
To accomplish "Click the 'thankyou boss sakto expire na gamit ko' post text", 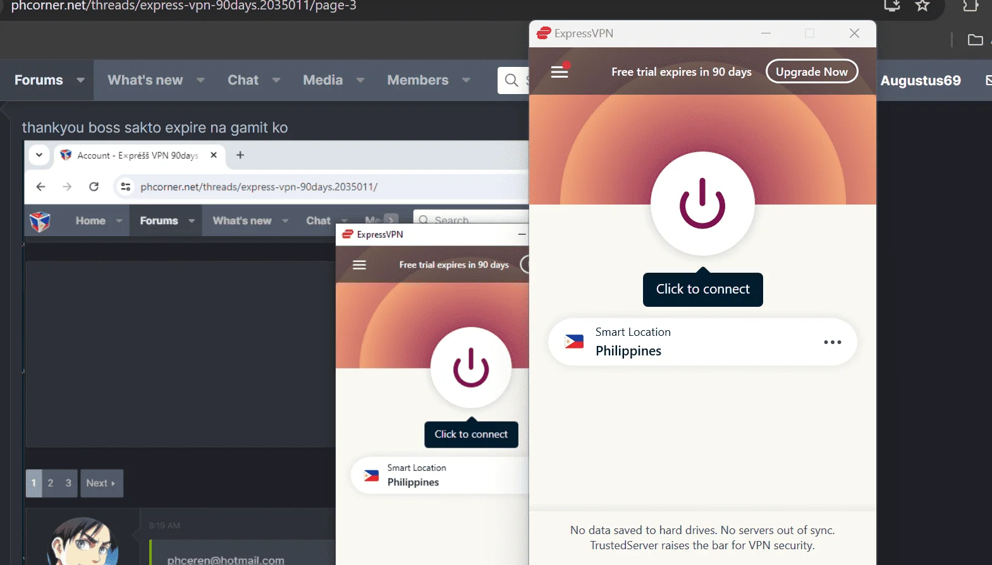I will pos(155,128).
